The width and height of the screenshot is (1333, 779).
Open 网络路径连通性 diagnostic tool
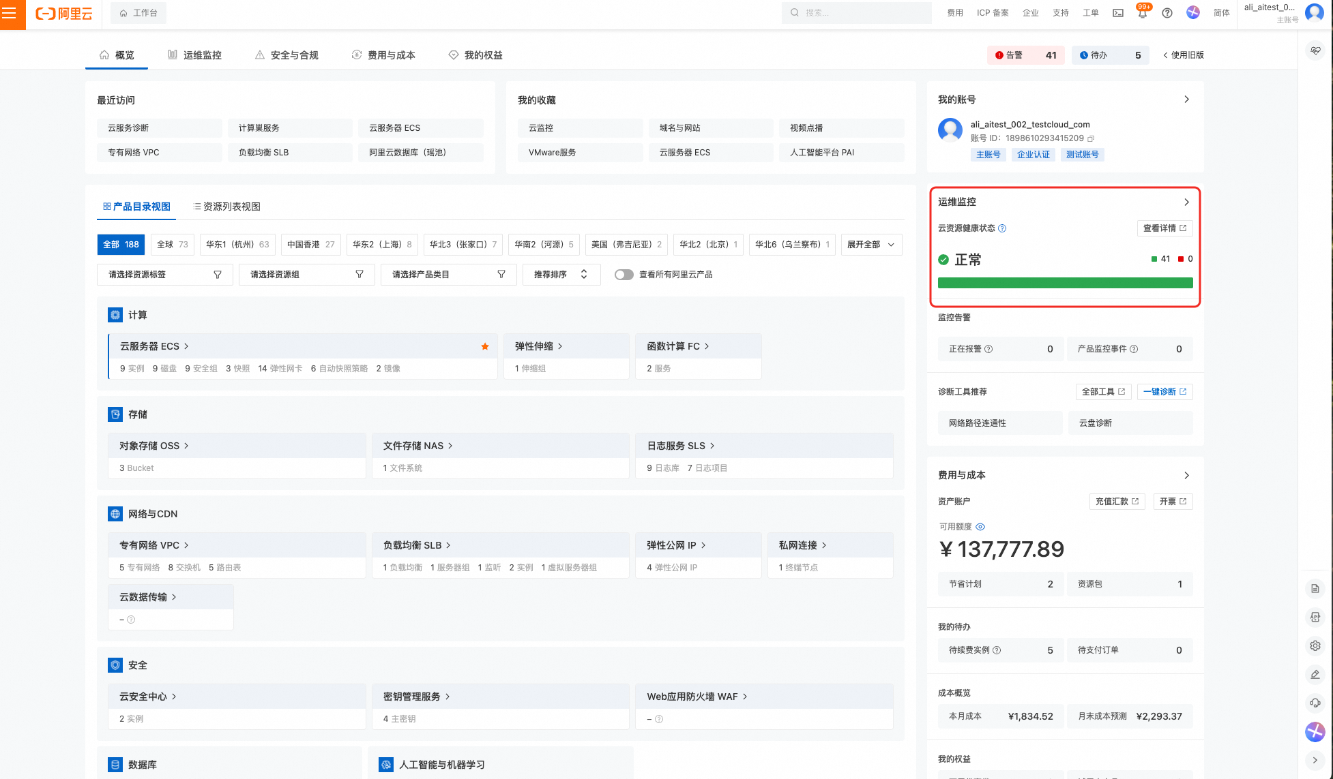pos(999,423)
